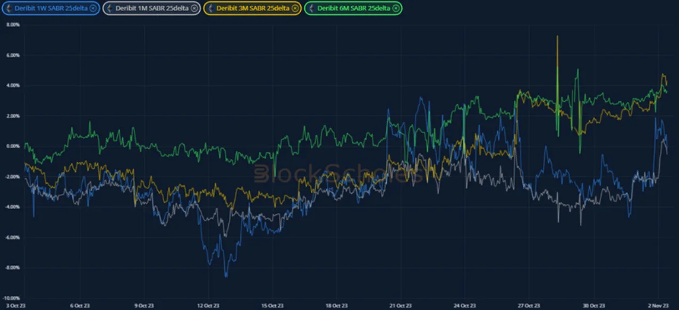This screenshot has height=310, width=679.
Task: Click the 24 Oct 23 date label
Action: (465, 306)
